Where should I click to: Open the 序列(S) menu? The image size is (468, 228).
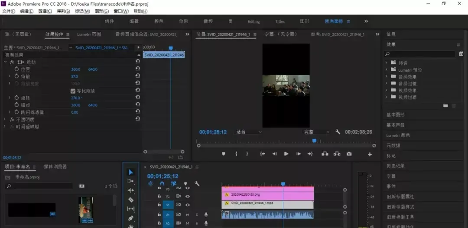(63, 11)
